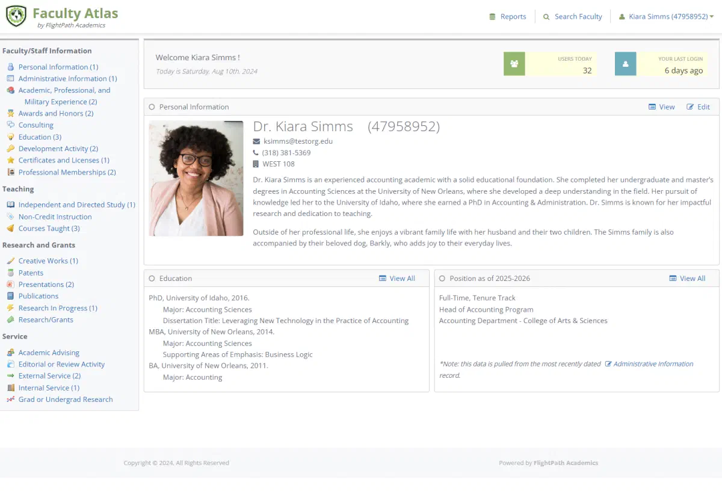Click Dr. Kiara Simms profile photo

[196, 179]
